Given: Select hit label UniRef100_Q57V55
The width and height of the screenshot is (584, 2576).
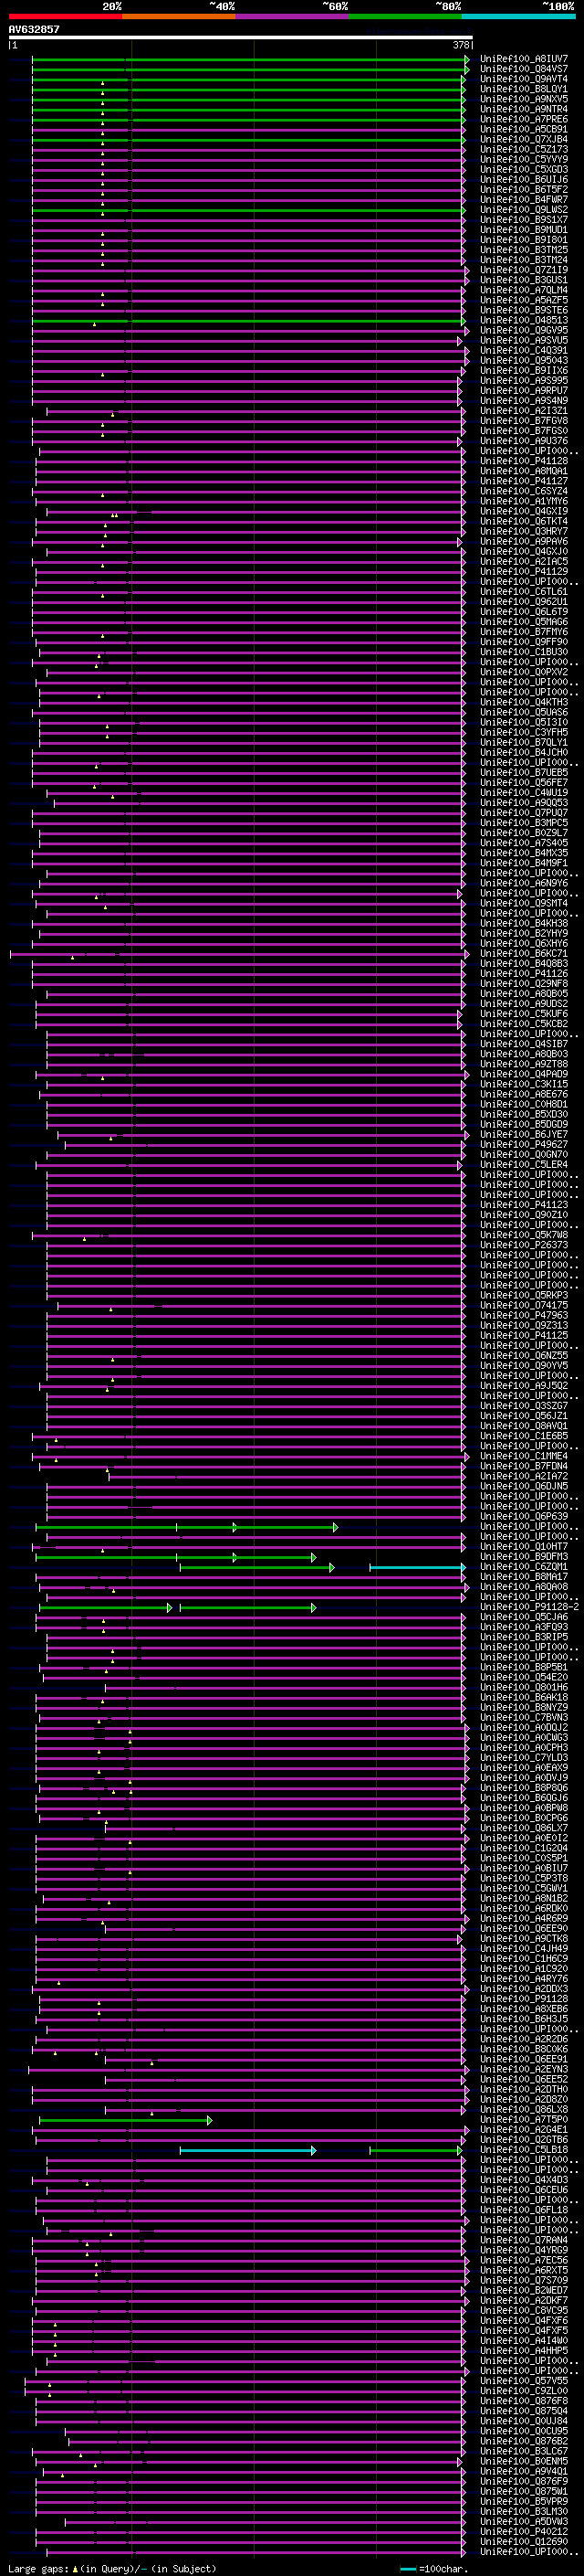Looking at the screenshot, I should click(524, 2380).
